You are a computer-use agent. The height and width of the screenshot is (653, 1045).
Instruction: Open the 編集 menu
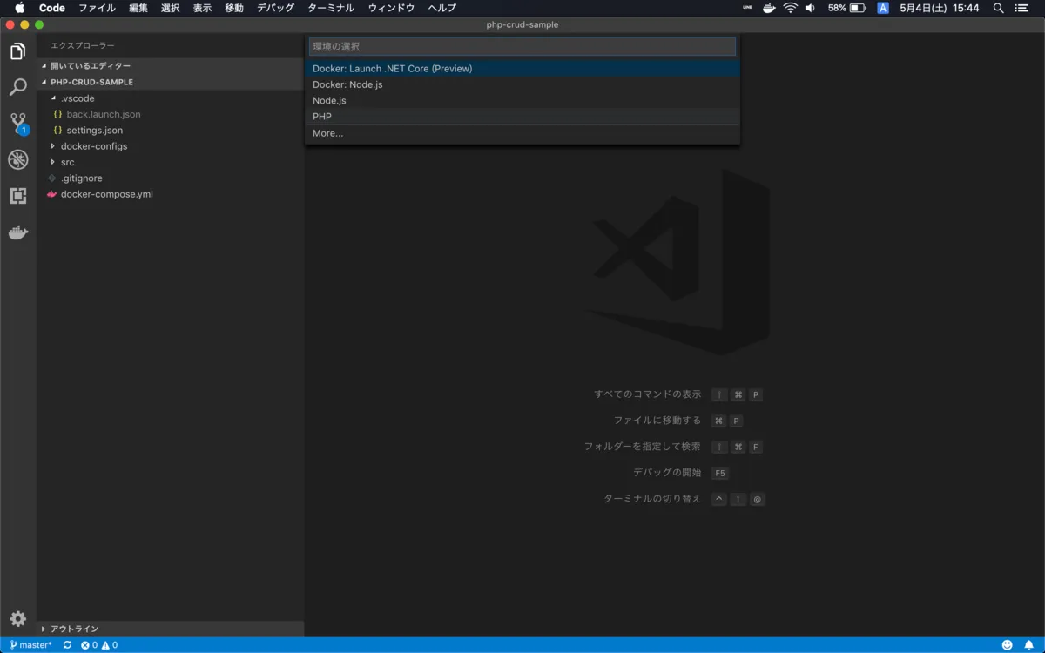(138, 8)
